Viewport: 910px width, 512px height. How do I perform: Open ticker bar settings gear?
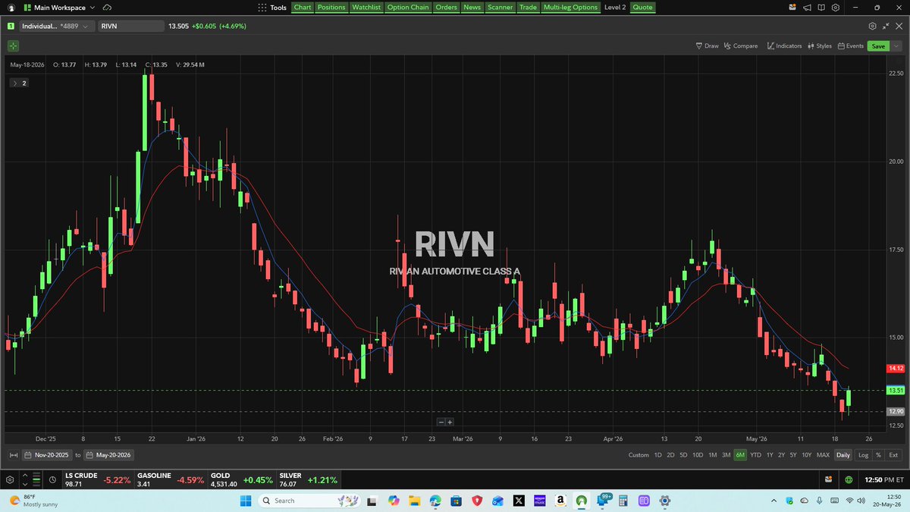click(11, 480)
